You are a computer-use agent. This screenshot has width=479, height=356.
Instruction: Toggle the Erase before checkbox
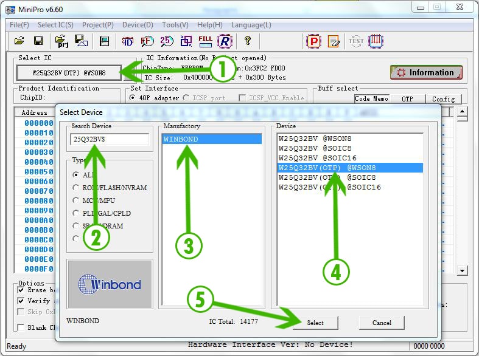click(x=21, y=290)
